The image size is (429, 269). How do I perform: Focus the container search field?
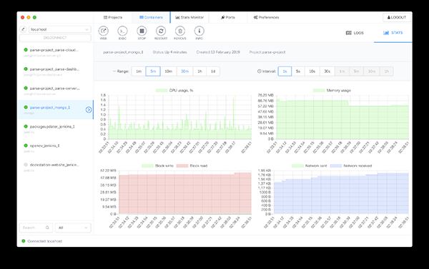click(36, 228)
